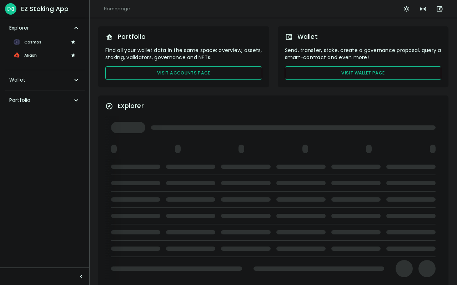Click the Portfolio card bank icon
This screenshot has height=285, width=457.
point(109,37)
